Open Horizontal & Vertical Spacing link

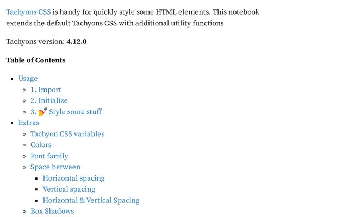(x=91, y=201)
